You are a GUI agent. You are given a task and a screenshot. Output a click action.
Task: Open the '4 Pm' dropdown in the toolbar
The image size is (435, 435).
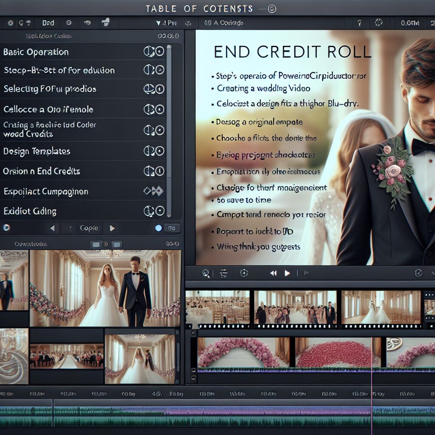166,23
